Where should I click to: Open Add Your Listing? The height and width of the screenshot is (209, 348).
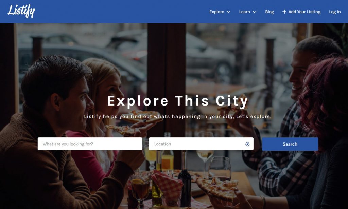click(x=301, y=12)
